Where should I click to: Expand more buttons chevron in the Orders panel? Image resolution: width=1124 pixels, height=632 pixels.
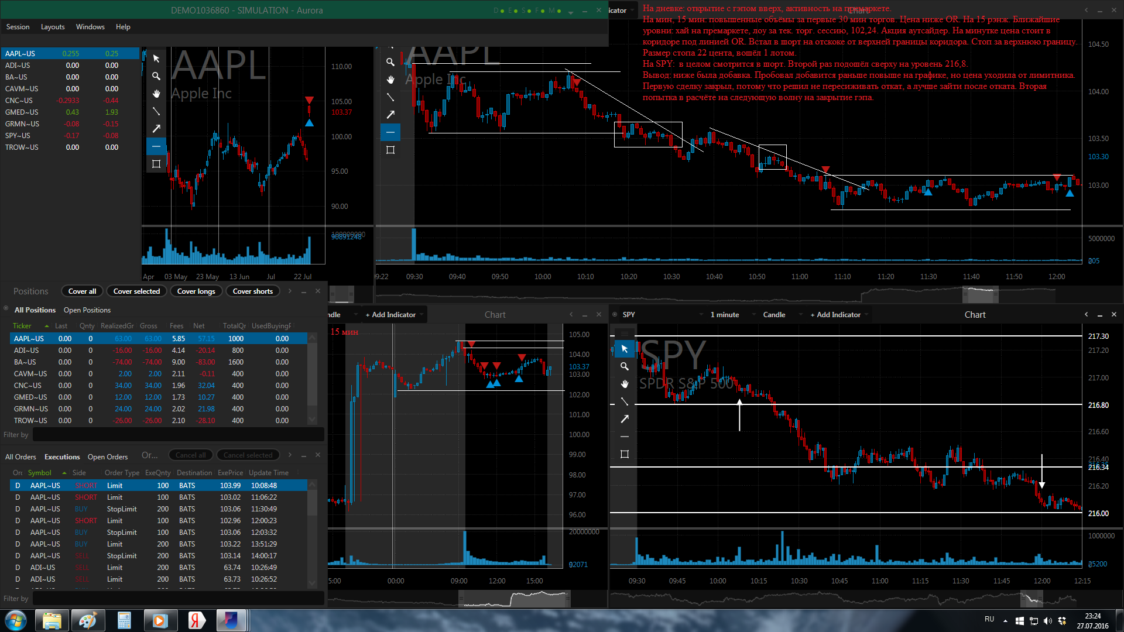coord(290,455)
